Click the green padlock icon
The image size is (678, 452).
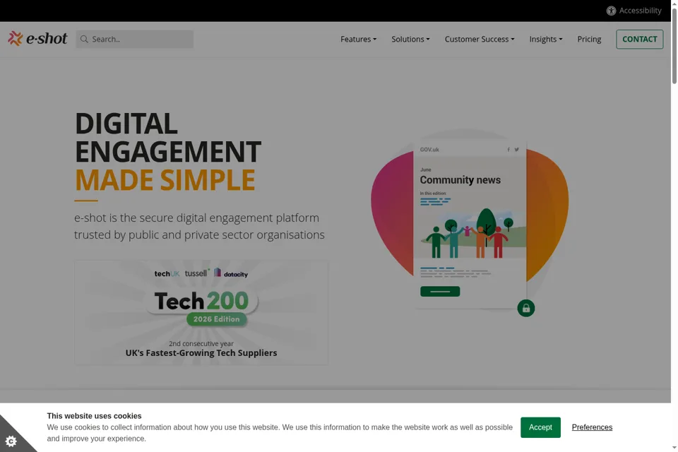(525, 308)
